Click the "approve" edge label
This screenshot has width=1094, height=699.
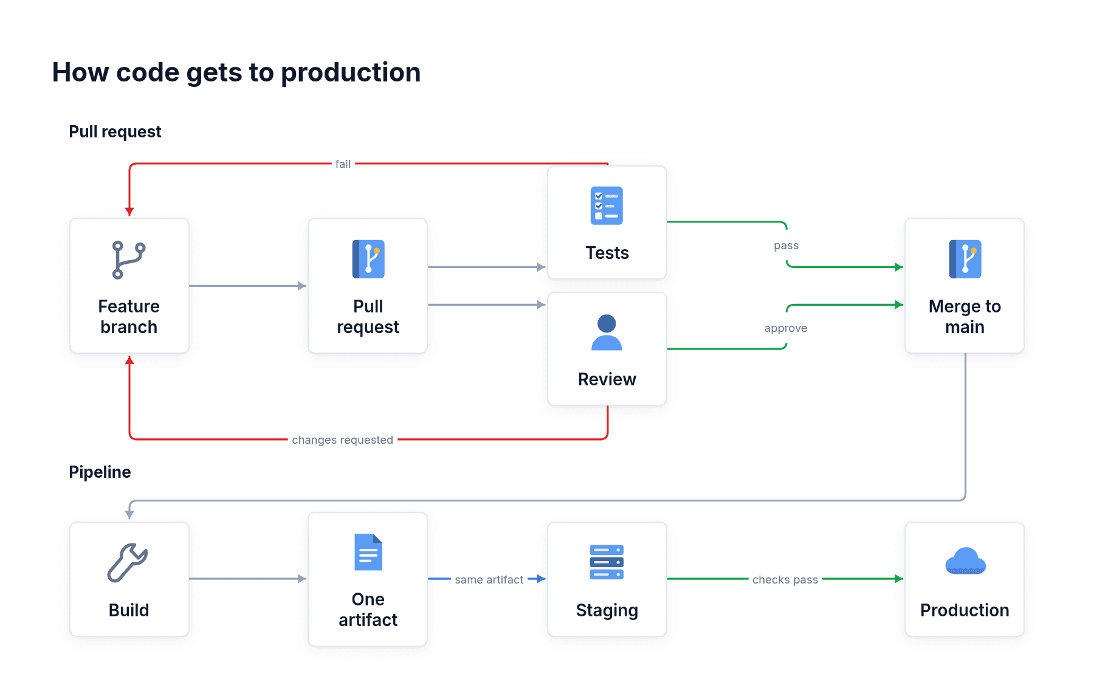click(x=786, y=328)
